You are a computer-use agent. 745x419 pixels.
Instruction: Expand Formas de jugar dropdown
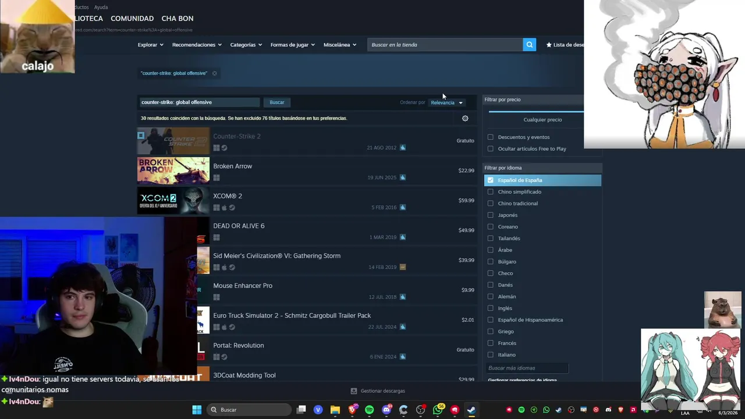click(292, 45)
